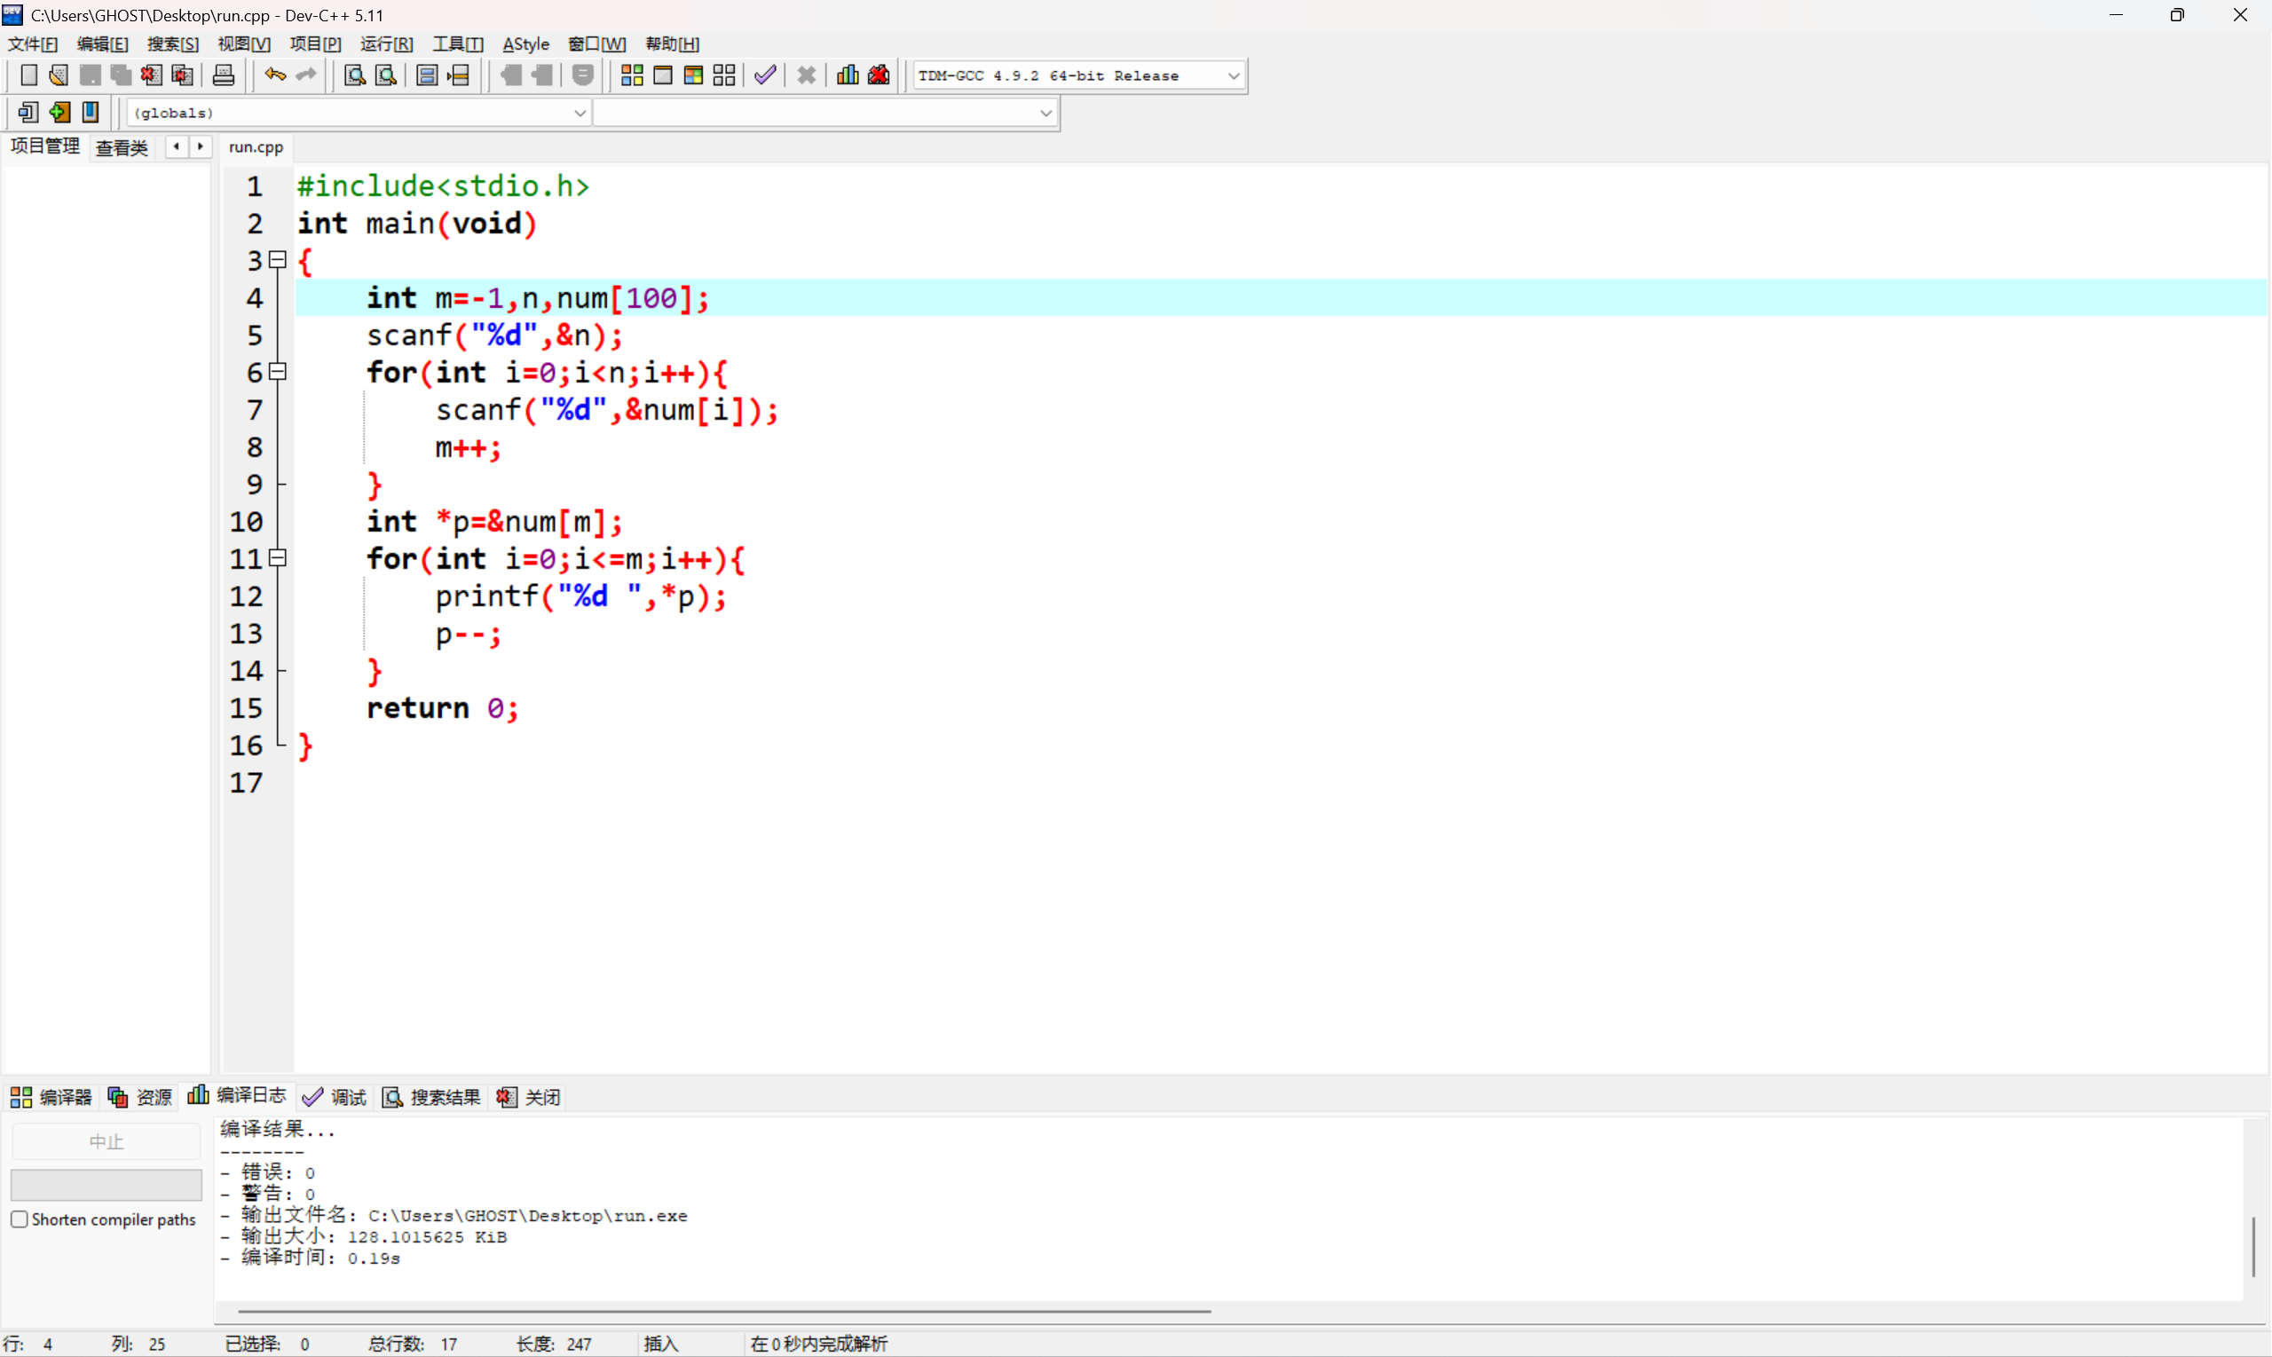Click the profile analysis bar-chart icon
The height and width of the screenshot is (1357, 2272).
point(848,76)
